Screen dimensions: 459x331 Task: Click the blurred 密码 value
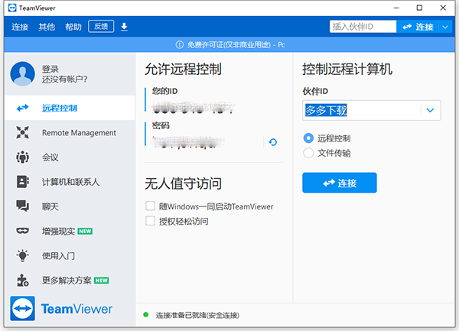(x=188, y=142)
